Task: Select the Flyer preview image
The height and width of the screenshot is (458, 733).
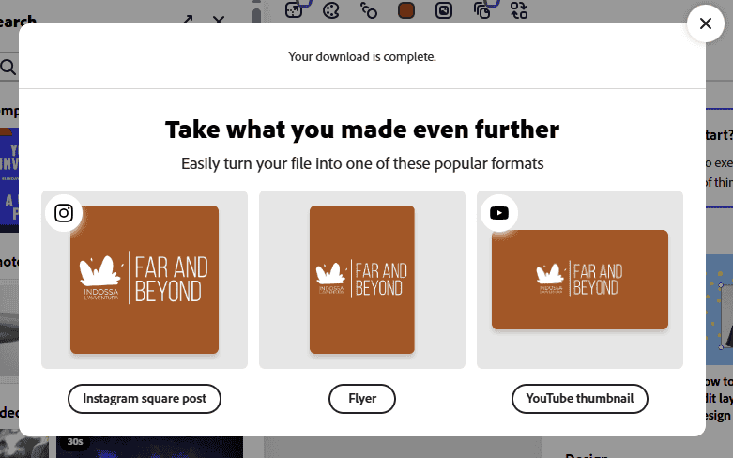Action: tap(361, 280)
